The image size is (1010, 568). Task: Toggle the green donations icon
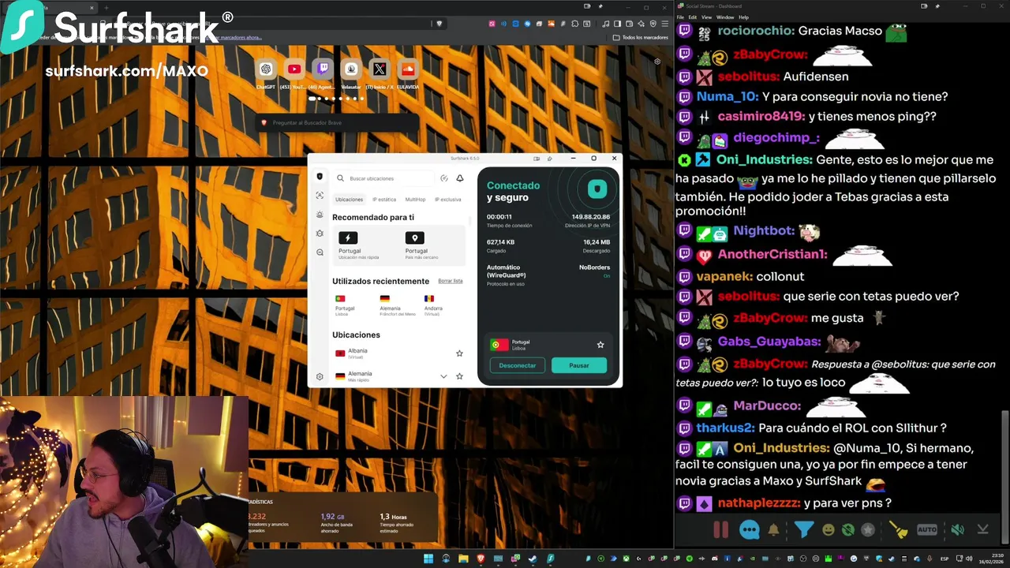point(848,530)
